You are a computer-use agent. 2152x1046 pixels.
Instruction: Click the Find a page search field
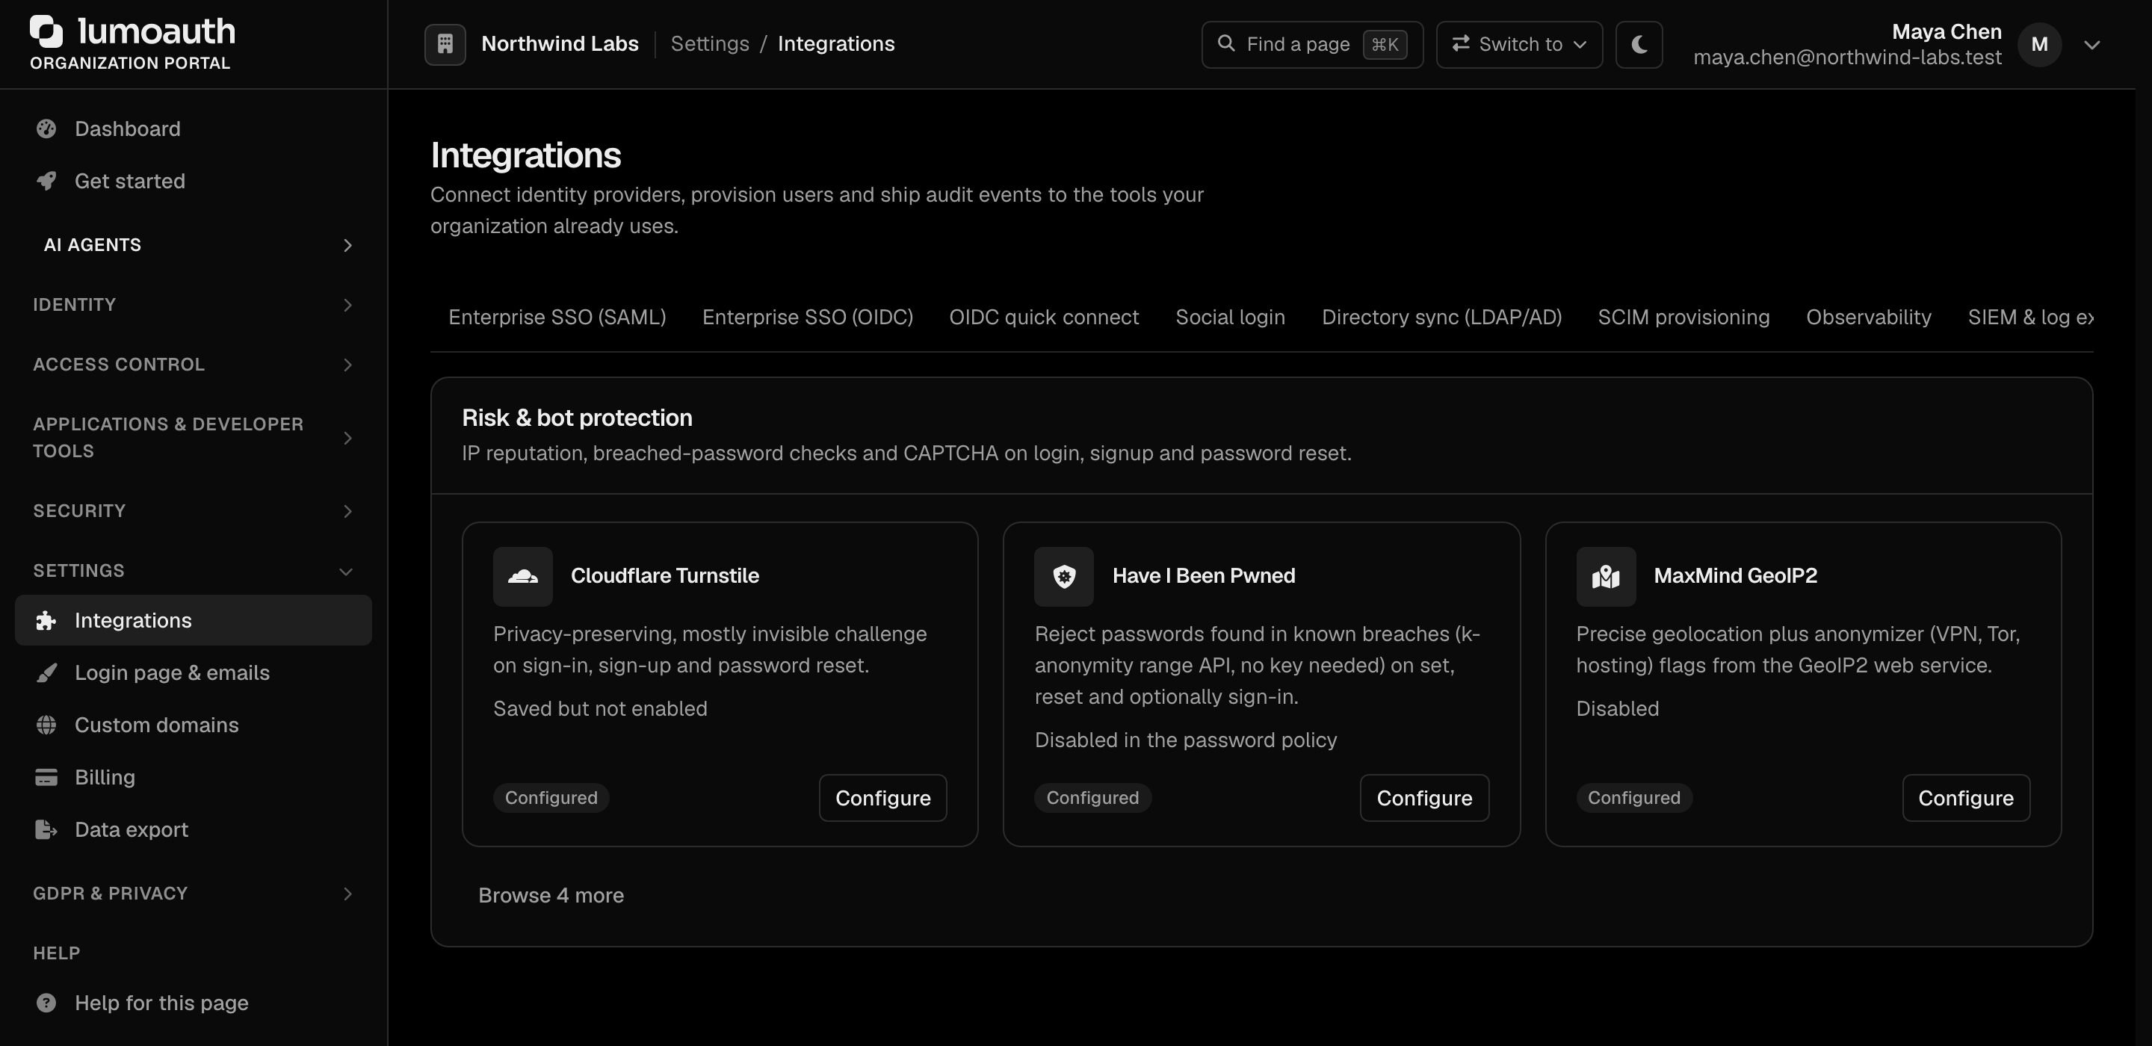1311,44
